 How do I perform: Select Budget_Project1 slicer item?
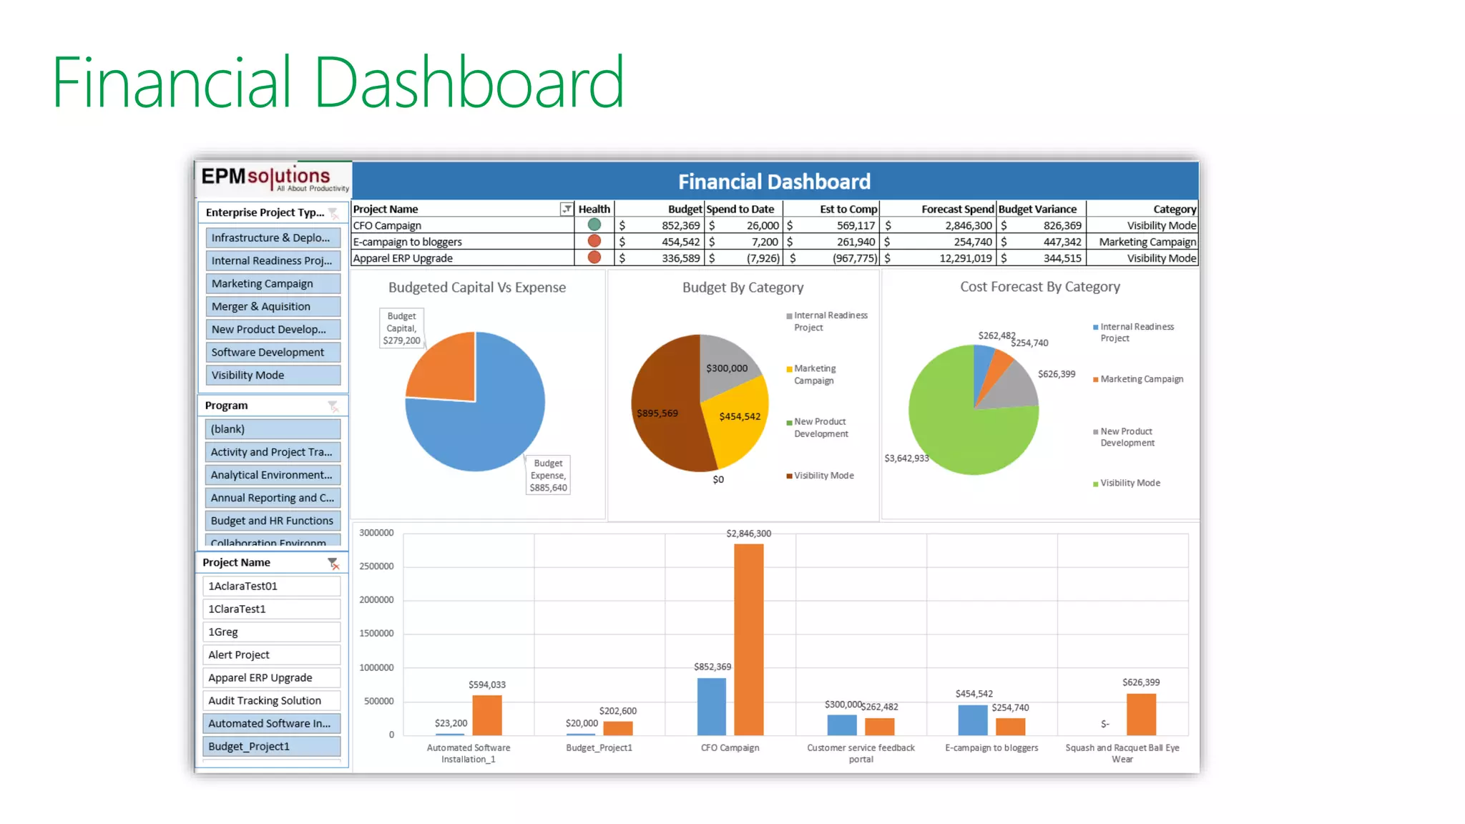tap(272, 746)
